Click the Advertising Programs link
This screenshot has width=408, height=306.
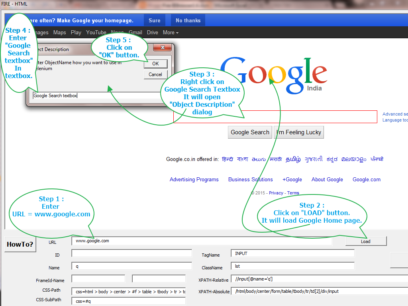[x=194, y=180]
